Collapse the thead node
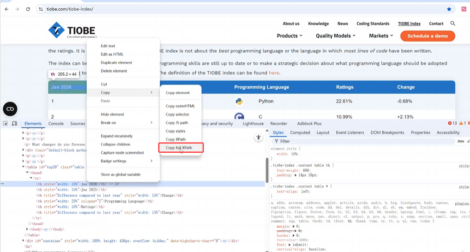The width and height of the screenshot is (470, 252). pos(27,173)
